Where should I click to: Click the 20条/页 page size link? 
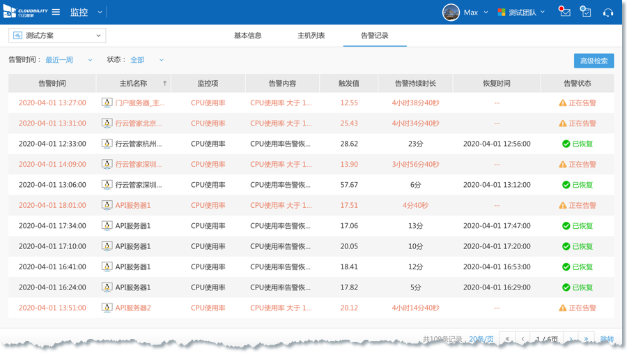tap(481, 339)
